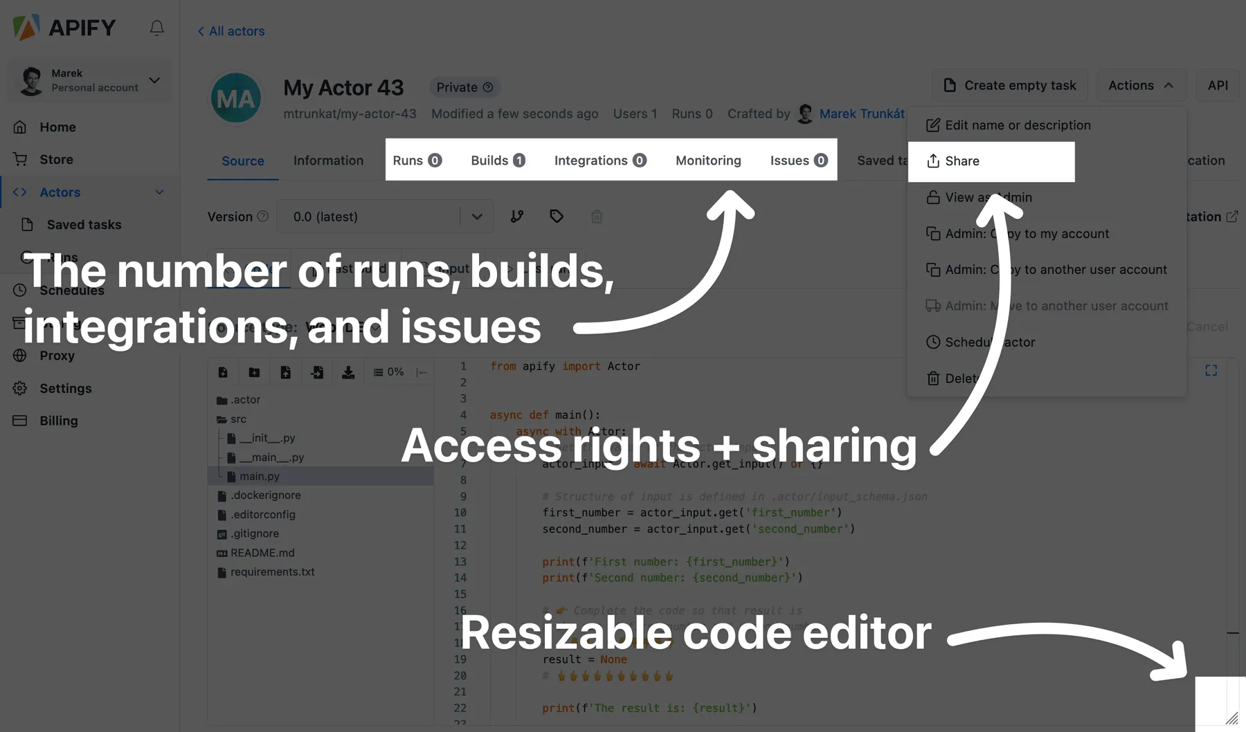The height and width of the screenshot is (732, 1246).
Task: Click the trash icon next to version selector
Action: 597,217
